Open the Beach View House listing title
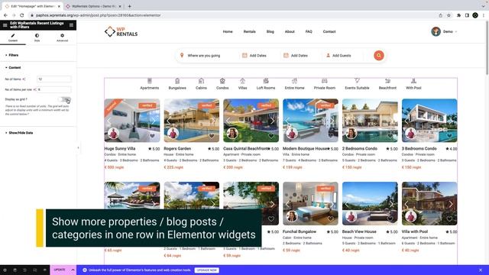This screenshot has width=489, height=275. click(x=359, y=231)
